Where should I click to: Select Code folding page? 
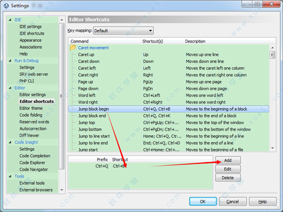coord(31,115)
